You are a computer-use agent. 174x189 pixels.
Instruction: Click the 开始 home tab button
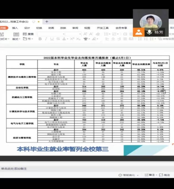[3, 28]
